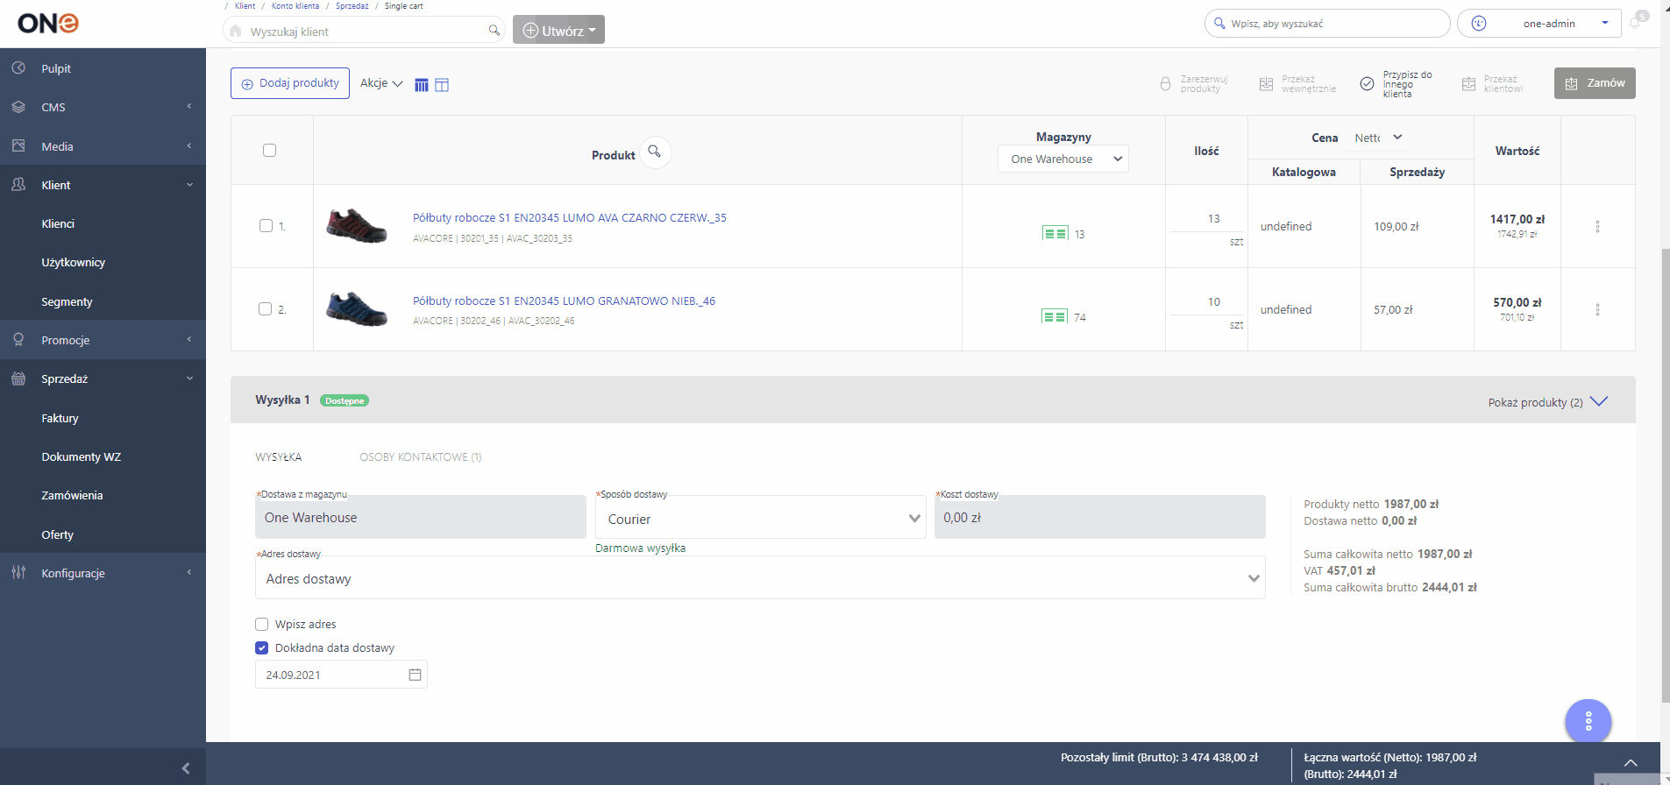Enable the Wpisz adres checkbox
Screen dimensions: 1670x785
261,625
